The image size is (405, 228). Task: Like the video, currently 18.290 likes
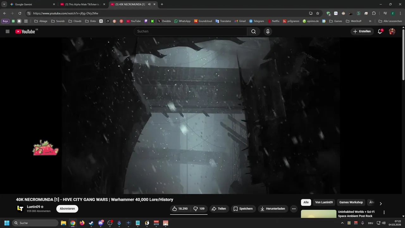click(180, 209)
